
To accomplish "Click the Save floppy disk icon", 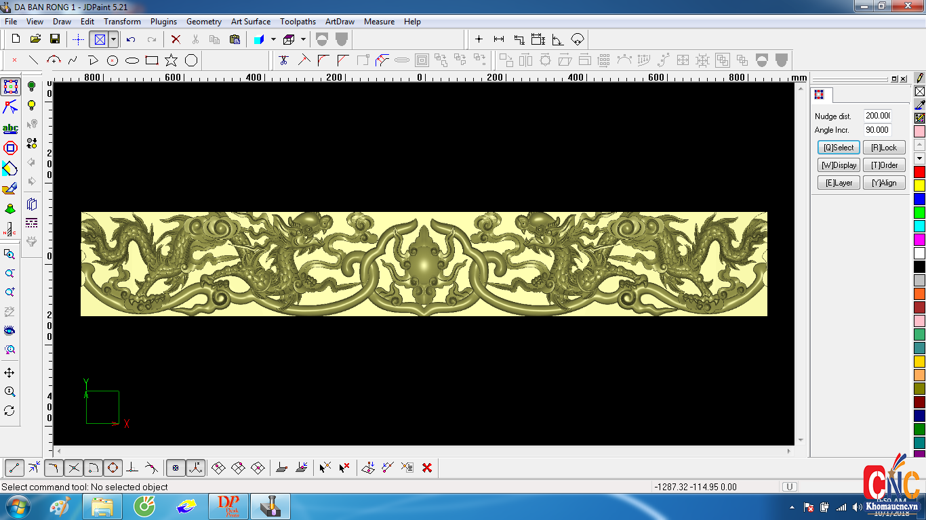I will pos(55,39).
